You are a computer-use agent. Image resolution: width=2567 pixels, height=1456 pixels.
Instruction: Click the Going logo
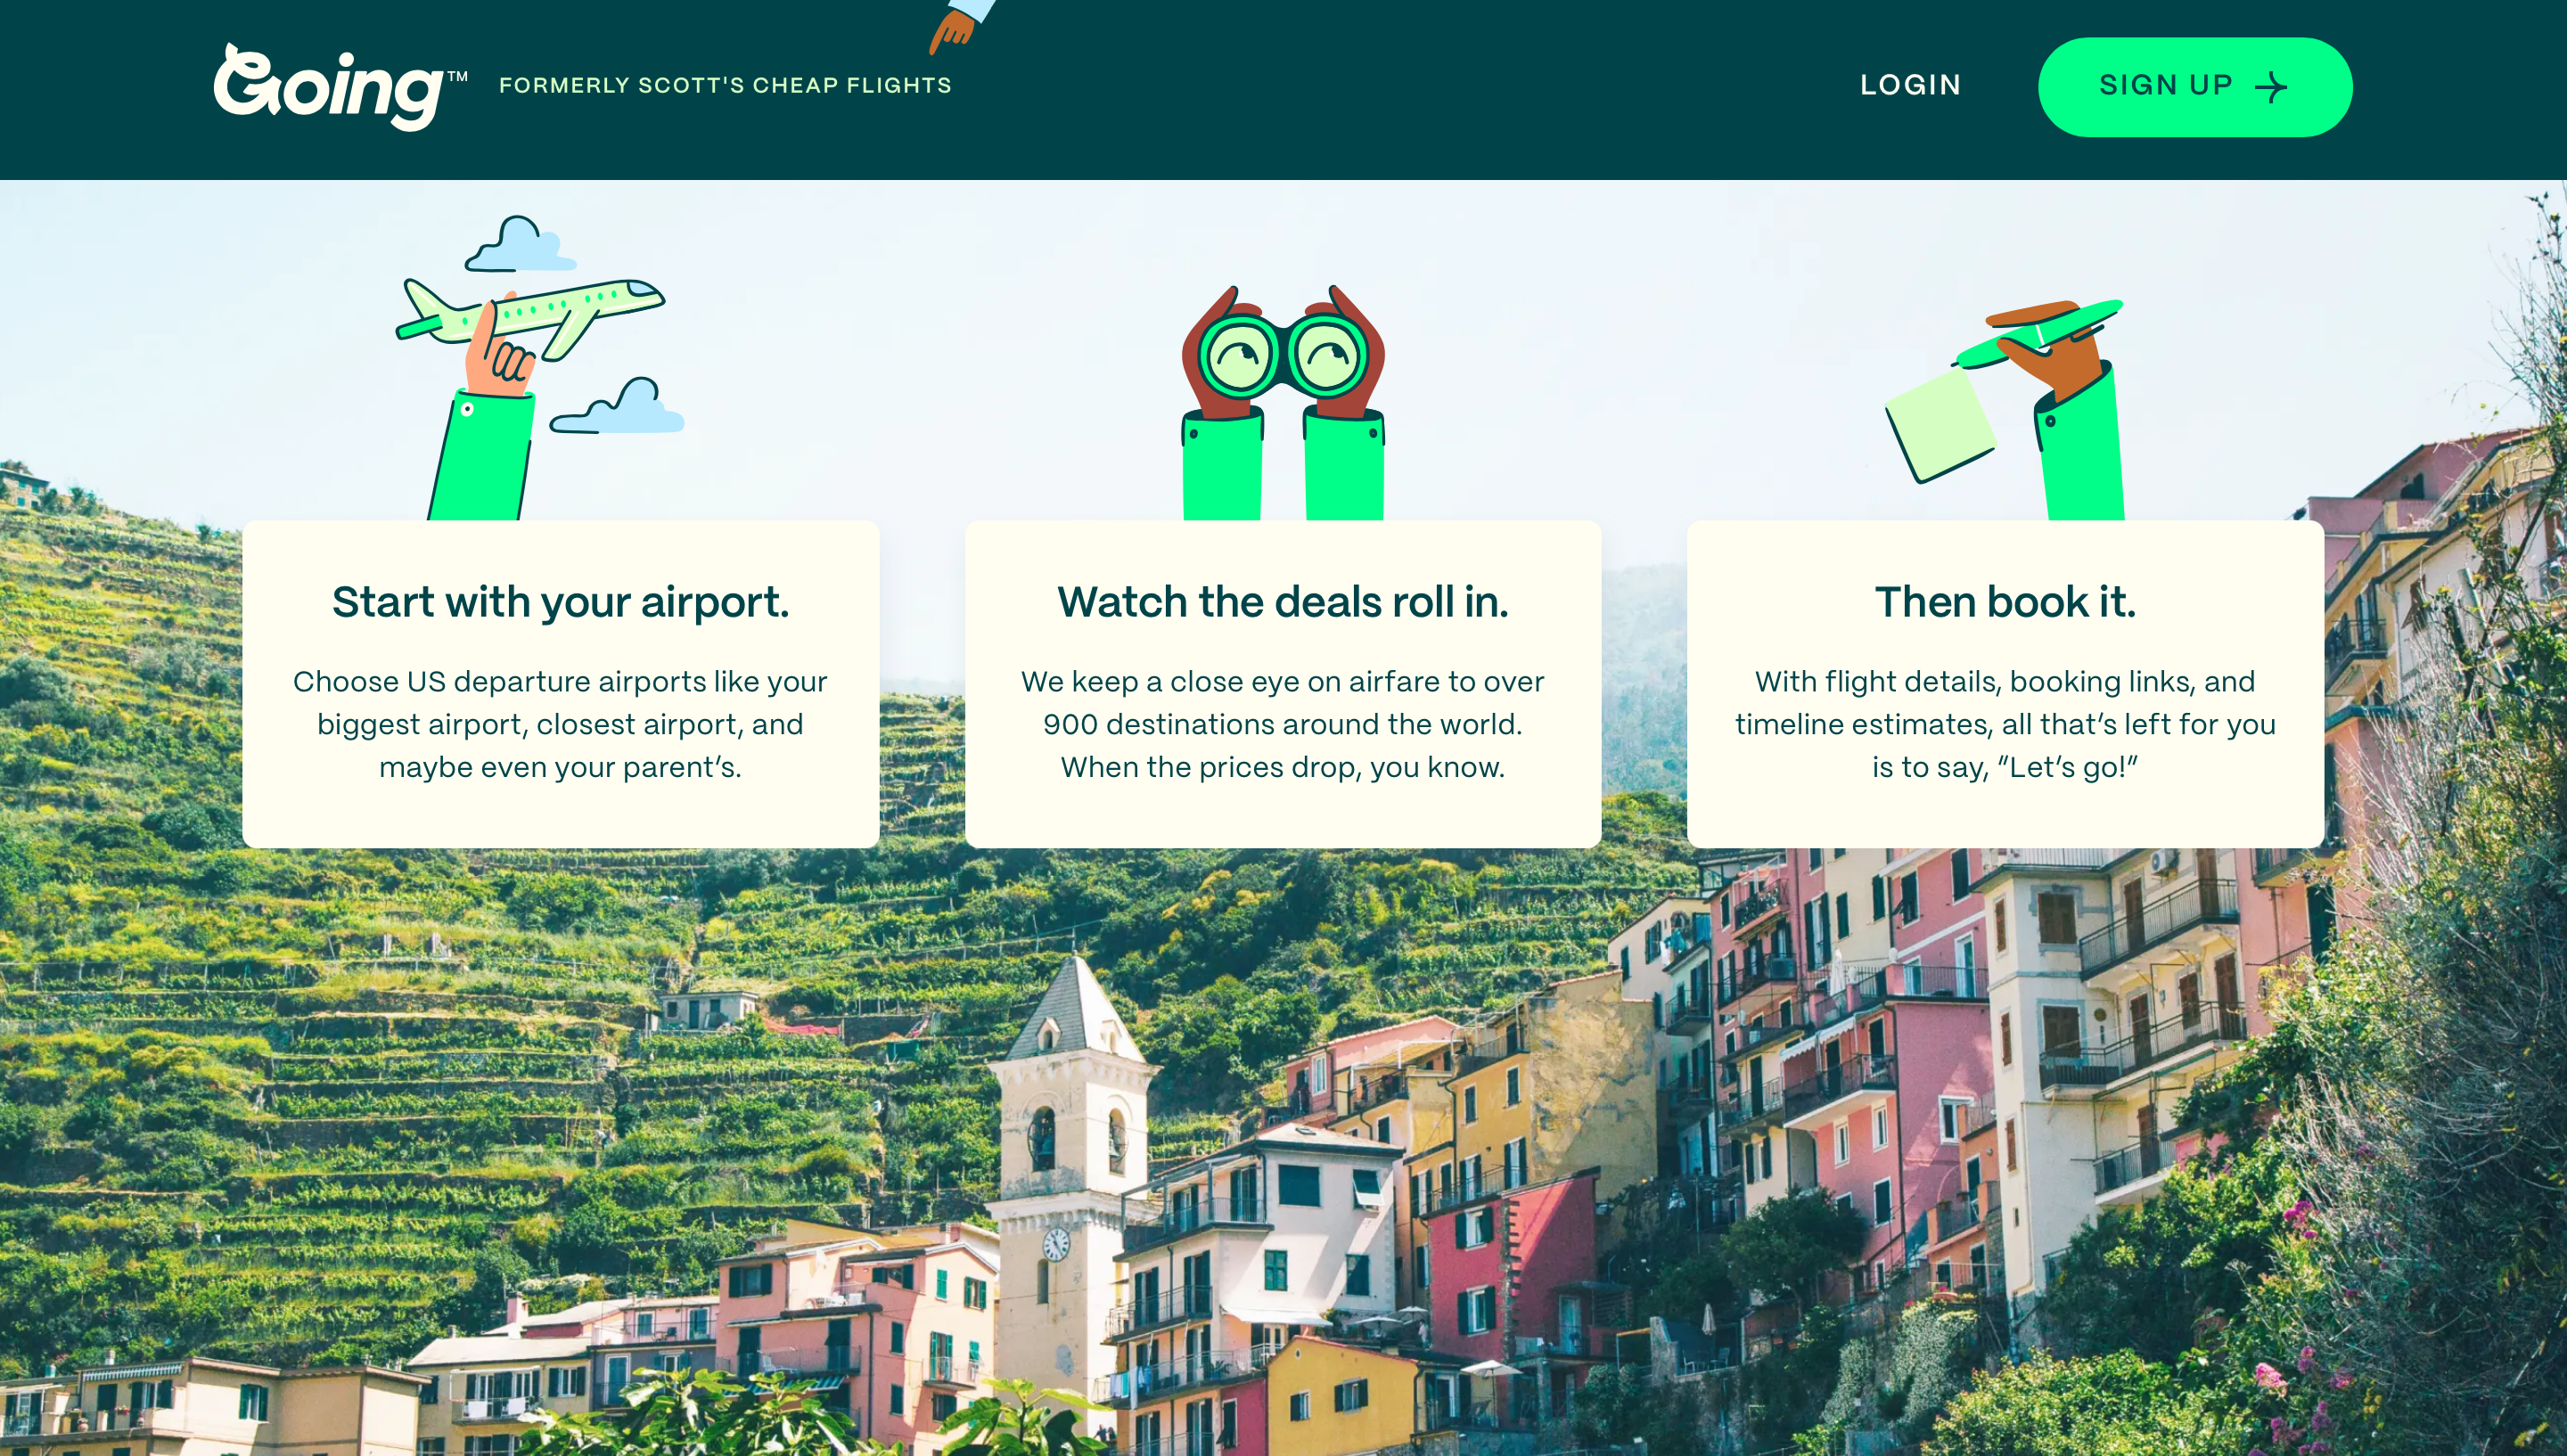click(x=340, y=86)
